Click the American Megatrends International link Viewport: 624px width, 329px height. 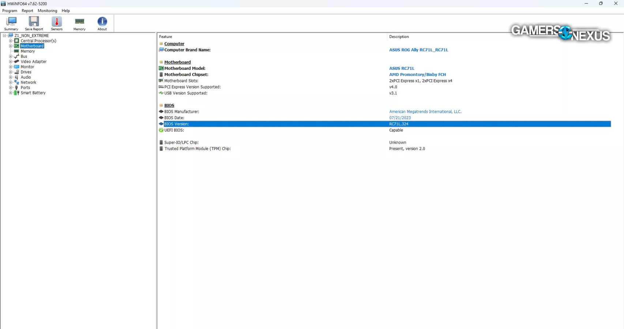[425, 112]
